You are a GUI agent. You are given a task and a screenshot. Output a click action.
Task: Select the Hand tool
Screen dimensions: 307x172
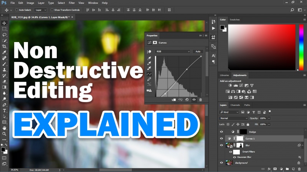tap(4, 128)
